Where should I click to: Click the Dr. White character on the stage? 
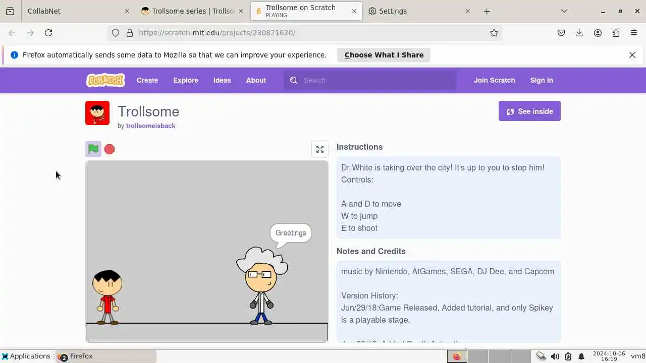coord(261,286)
